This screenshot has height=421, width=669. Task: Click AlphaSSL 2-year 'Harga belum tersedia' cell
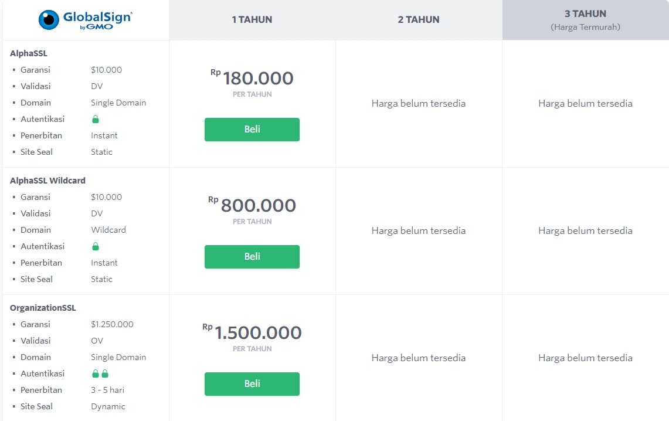coord(419,103)
